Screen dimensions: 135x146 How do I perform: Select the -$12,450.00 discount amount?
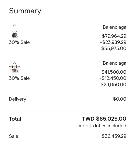[x=113, y=78]
